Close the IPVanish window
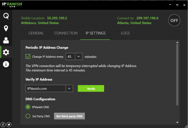Image resolution: width=188 pixels, height=128 pixels. point(184,5)
